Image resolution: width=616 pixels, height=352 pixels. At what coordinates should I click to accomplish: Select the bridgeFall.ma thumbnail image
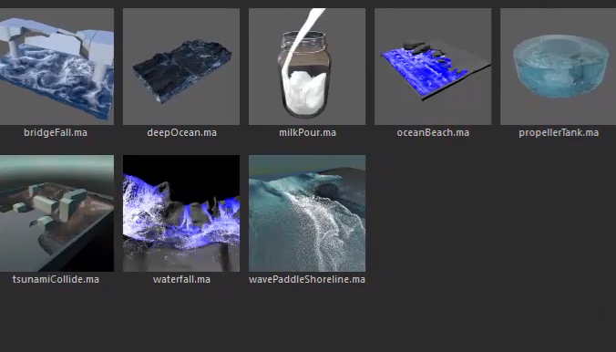coord(57,67)
